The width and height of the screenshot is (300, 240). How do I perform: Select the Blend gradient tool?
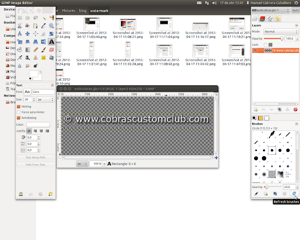28,50
